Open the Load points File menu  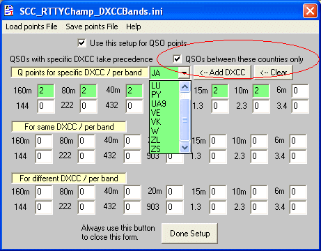click(x=31, y=26)
